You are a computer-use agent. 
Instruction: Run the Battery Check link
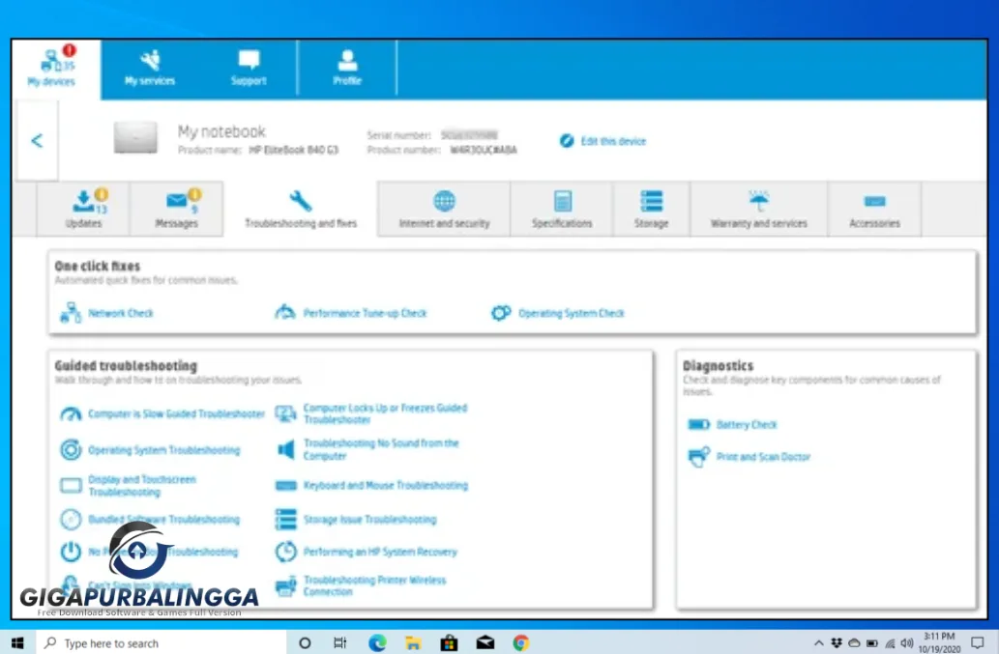coord(747,424)
